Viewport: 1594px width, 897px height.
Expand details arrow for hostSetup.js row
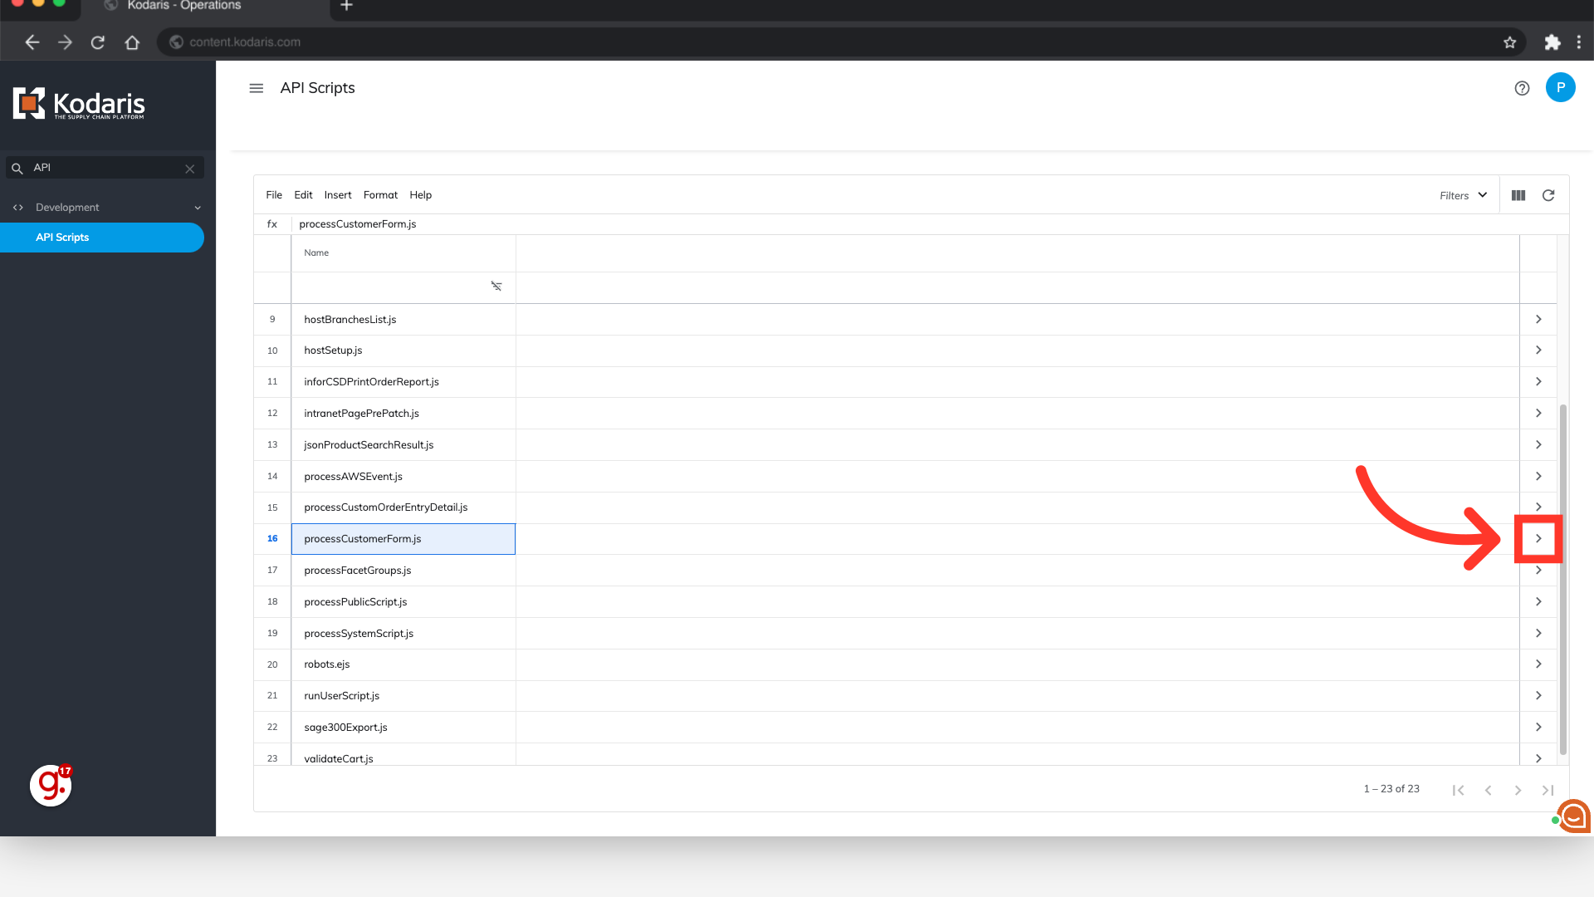click(x=1538, y=350)
